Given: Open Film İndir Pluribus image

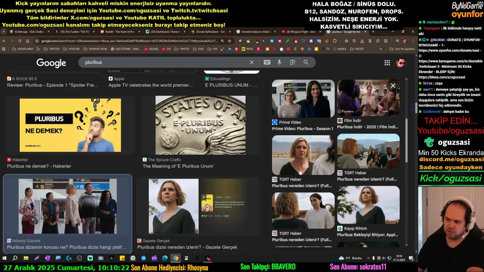Looking at the screenshot, I should 368,98.
